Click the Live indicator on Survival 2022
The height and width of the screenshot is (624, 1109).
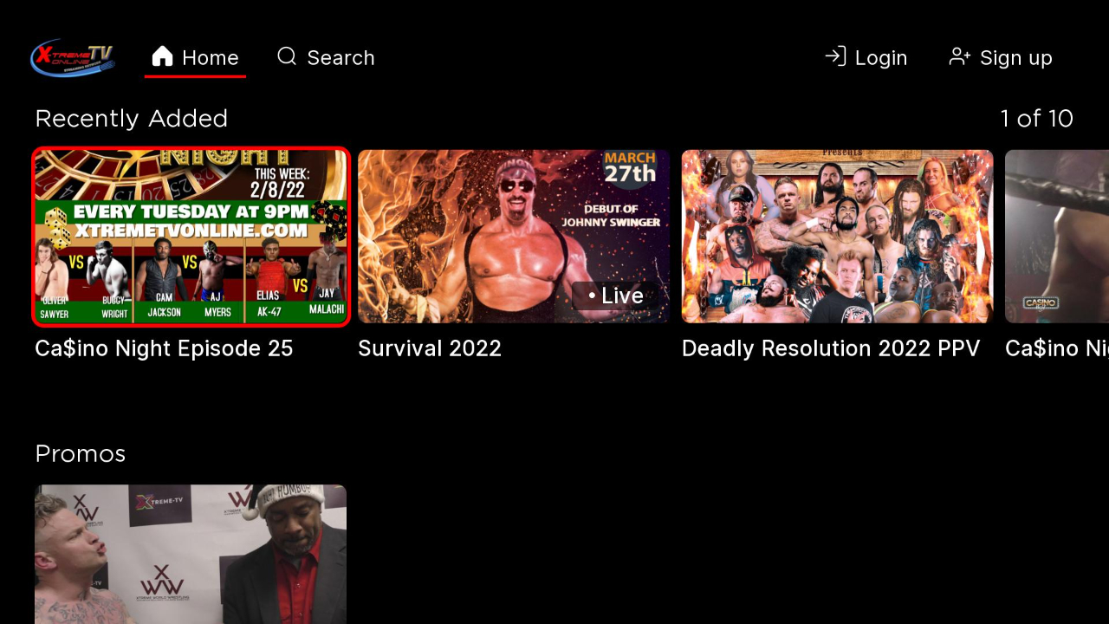pyautogui.click(x=615, y=296)
